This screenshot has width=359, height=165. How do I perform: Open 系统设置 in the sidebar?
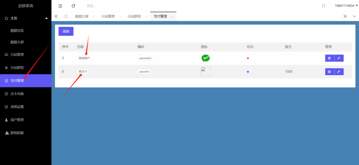click(26, 107)
